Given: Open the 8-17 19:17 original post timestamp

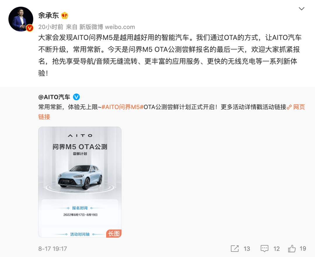Looking at the screenshot, I should click(x=52, y=249).
